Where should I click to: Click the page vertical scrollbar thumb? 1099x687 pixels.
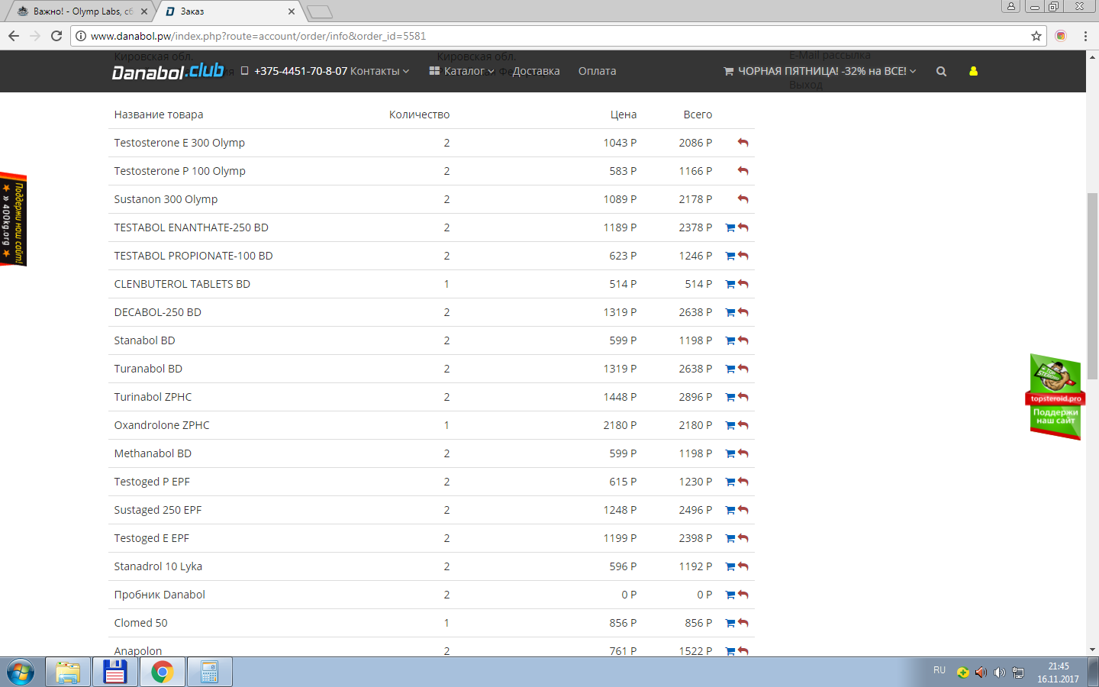point(1092,286)
